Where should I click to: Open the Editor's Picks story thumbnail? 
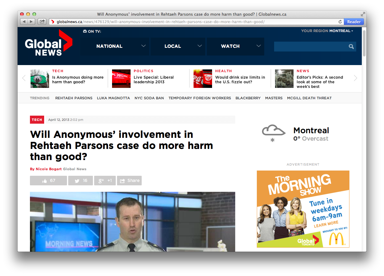pyautogui.click(x=284, y=79)
